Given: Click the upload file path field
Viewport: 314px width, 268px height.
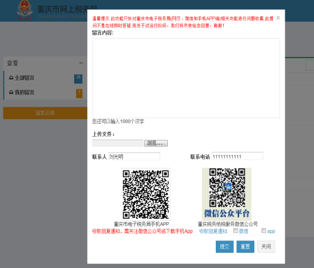Looking at the screenshot, I should pyautogui.click(x=118, y=143).
